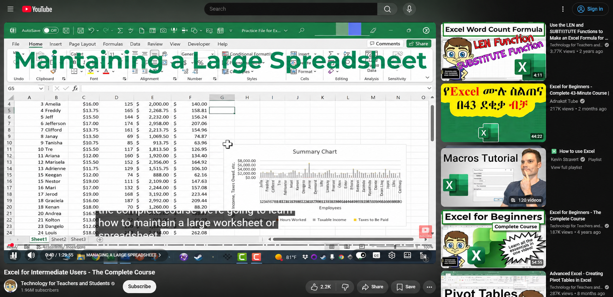This screenshot has width=613, height=297.
Task: Open the Comments button in the Excel window
Action: pyautogui.click(x=385, y=44)
